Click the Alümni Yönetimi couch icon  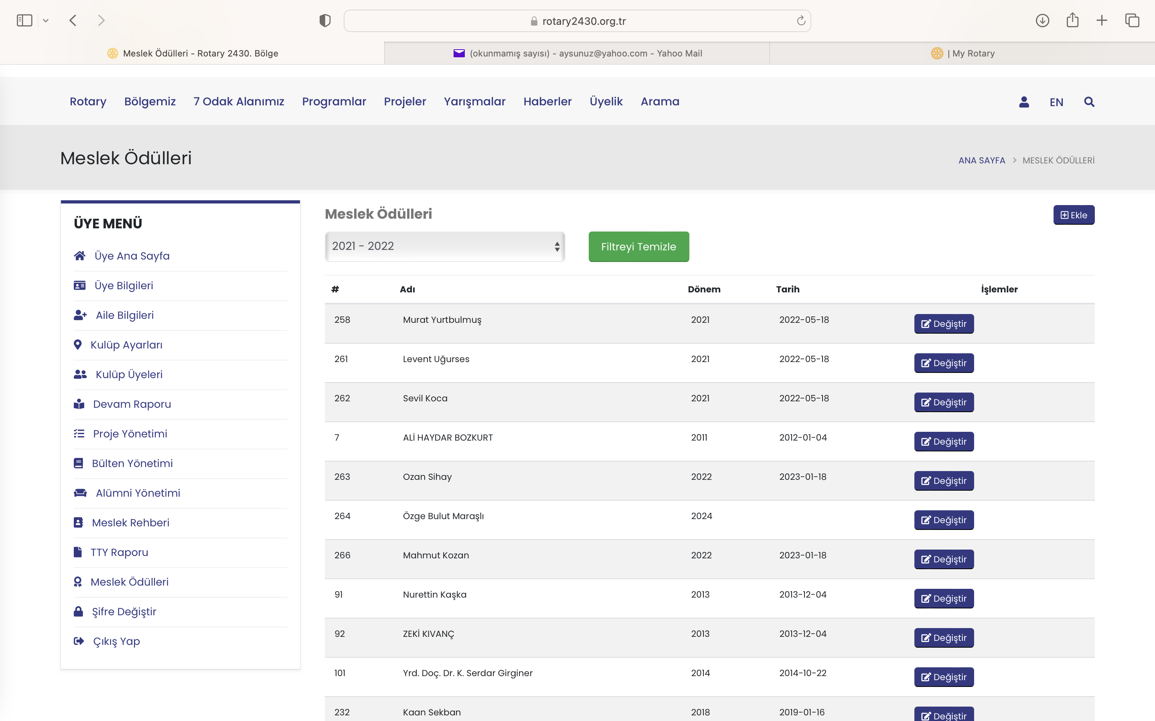click(x=80, y=493)
